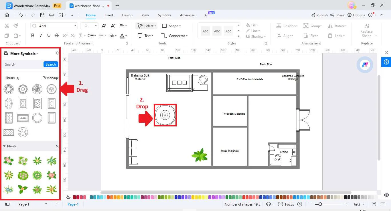Activate the Format Painter brush
Screen dimensions: 391x211
[x=16, y=26]
